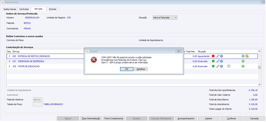Viewport: 266px width, 122px height.
Task: Select row ENTREGA DE RESTOS CREMADOS
Action: [x=132, y=56]
